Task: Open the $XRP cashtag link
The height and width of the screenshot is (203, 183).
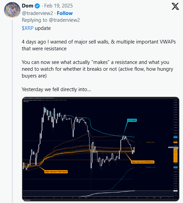Action: (x=28, y=28)
